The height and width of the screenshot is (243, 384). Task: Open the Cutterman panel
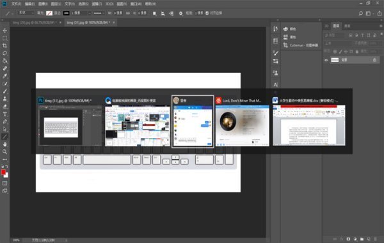point(301,45)
